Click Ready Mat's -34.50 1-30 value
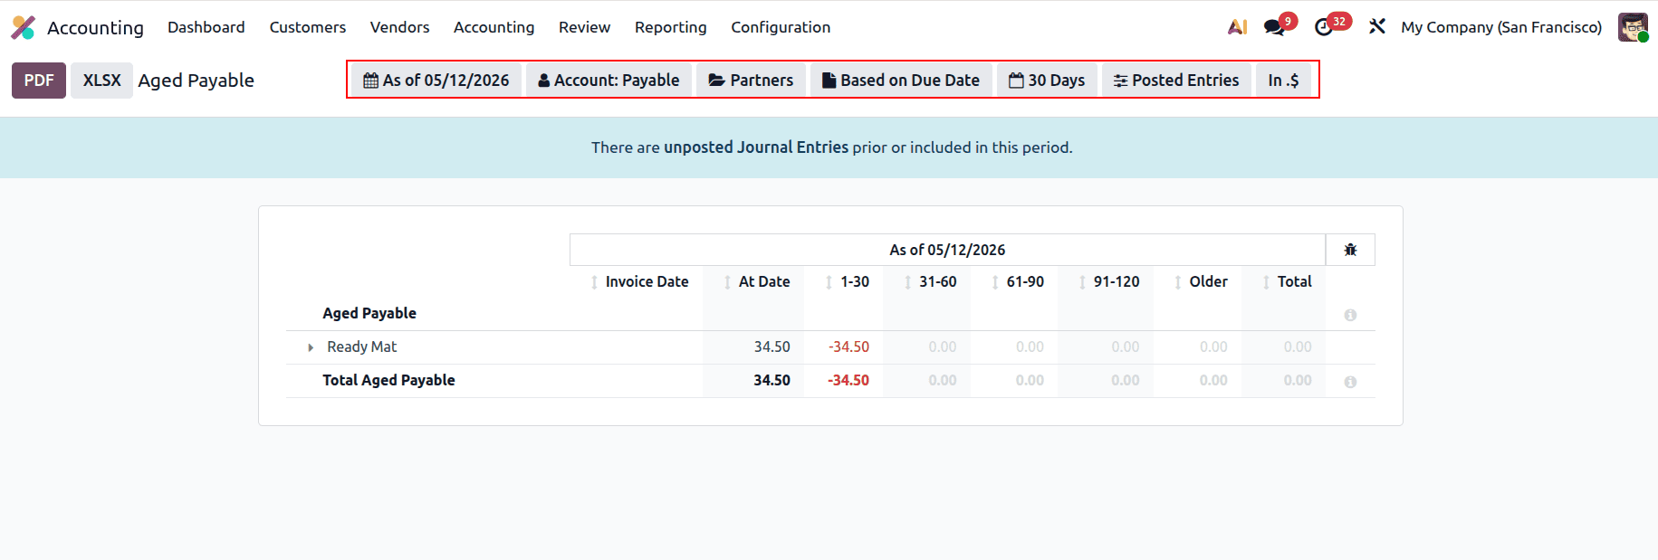 coord(848,347)
